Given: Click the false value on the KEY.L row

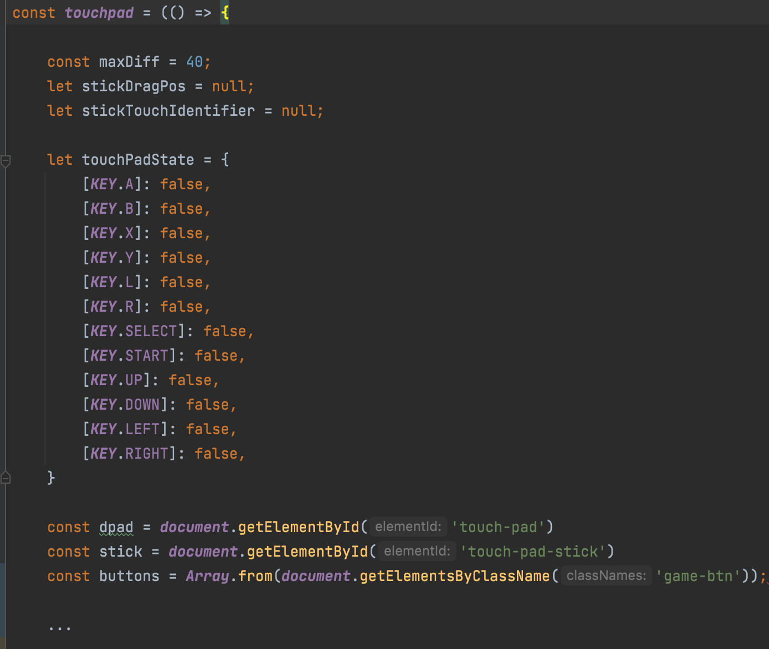Looking at the screenshot, I should pos(181,282).
